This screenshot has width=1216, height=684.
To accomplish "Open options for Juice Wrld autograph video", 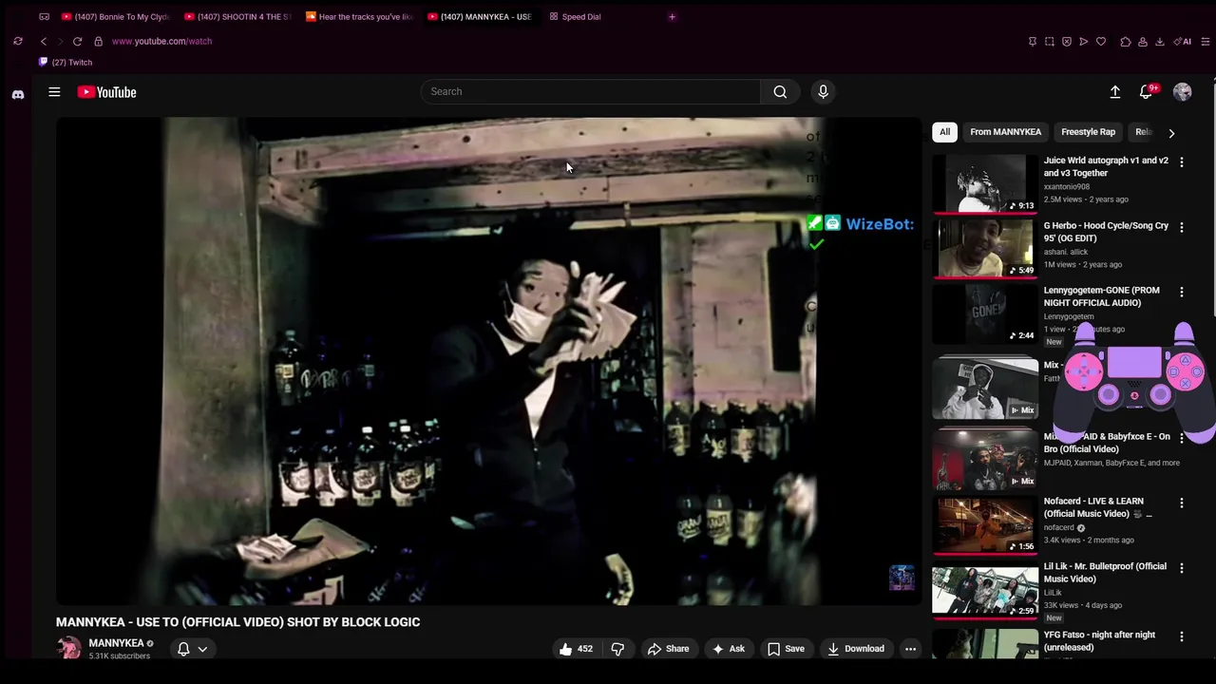I will coord(1181,162).
